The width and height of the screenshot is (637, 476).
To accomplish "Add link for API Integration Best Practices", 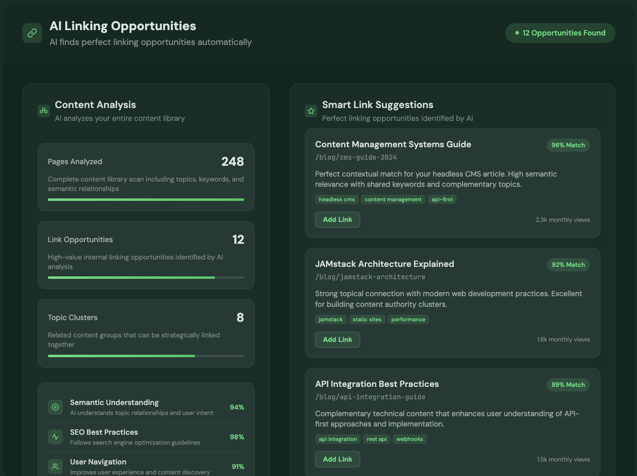I will pos(337,459).
